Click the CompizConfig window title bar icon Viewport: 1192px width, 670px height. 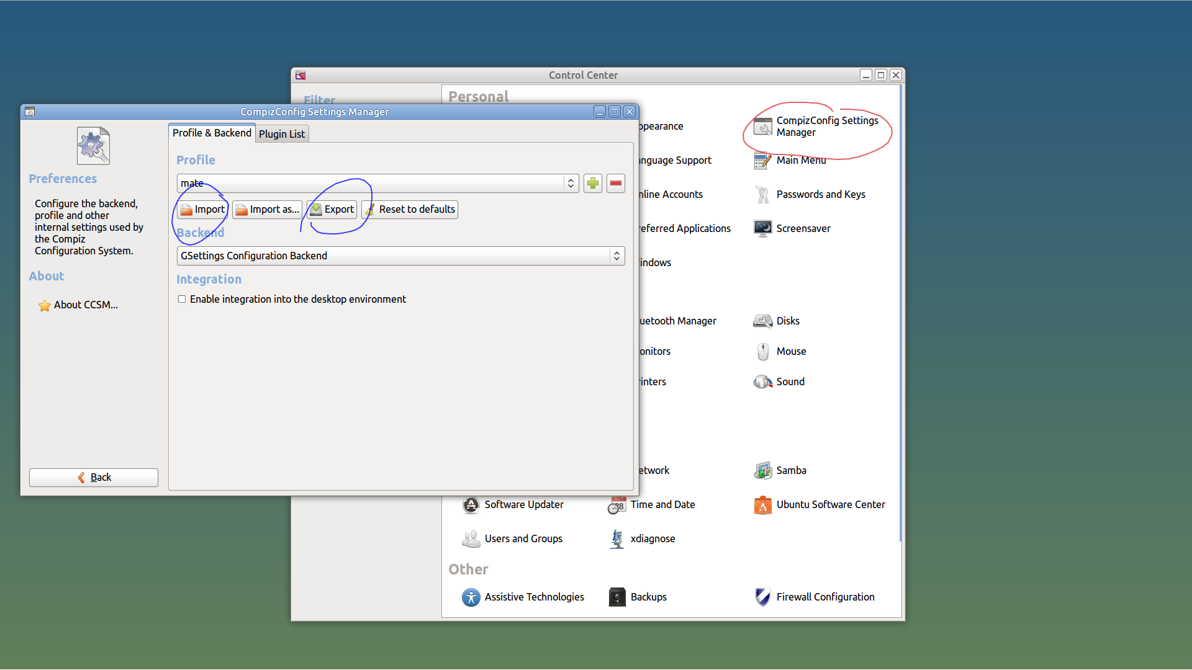pos(30,112)
